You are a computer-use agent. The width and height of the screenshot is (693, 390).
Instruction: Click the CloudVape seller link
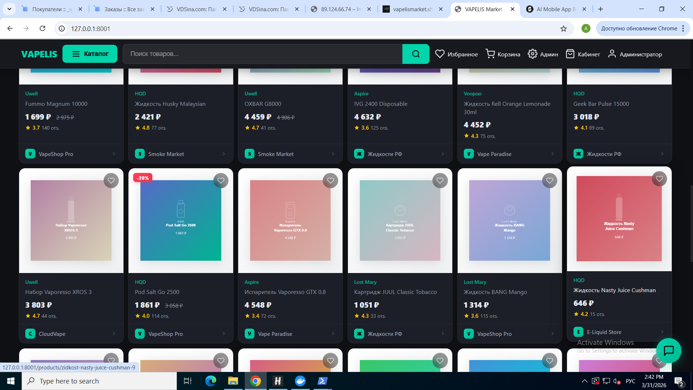click(x=52, y=334)
